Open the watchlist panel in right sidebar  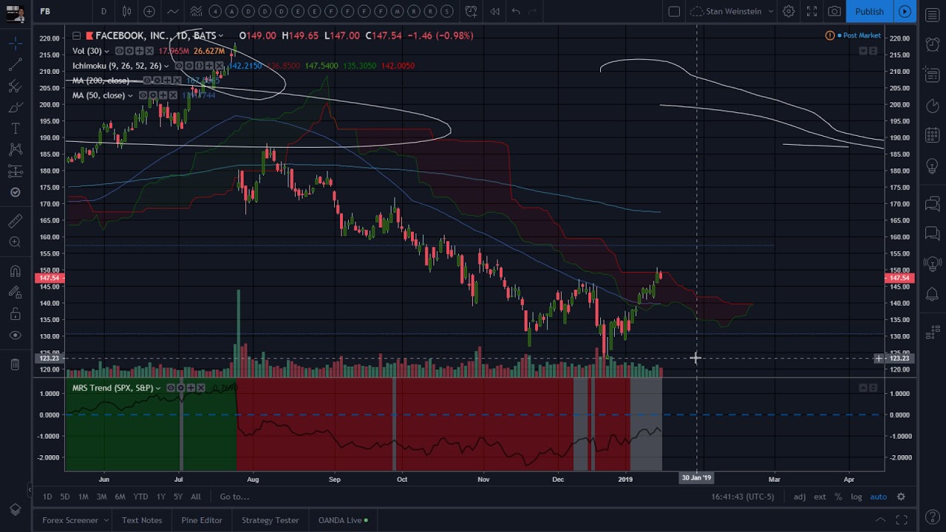pyautogui.click(x=932, y=15)
